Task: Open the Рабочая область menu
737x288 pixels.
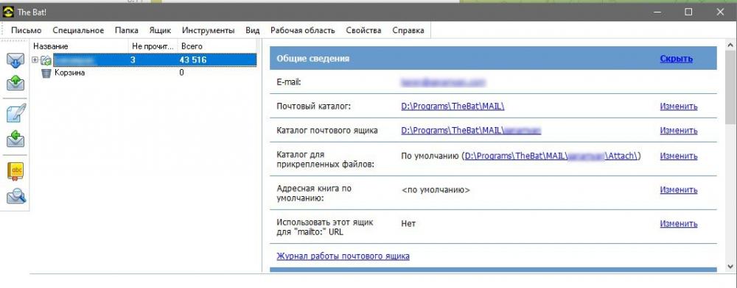Action: (x=303, y=30)
